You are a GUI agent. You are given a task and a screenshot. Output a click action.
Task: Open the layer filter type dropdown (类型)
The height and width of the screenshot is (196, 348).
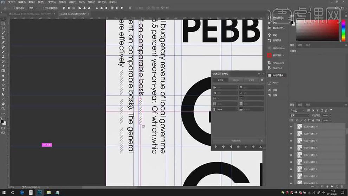297,110
